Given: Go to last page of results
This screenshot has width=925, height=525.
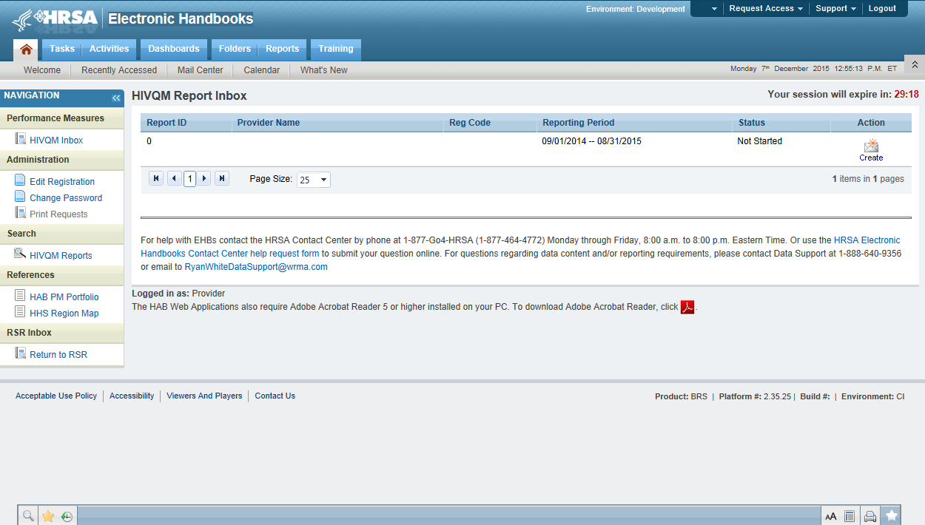Looking at the screenshot, I should click(222, 178).
